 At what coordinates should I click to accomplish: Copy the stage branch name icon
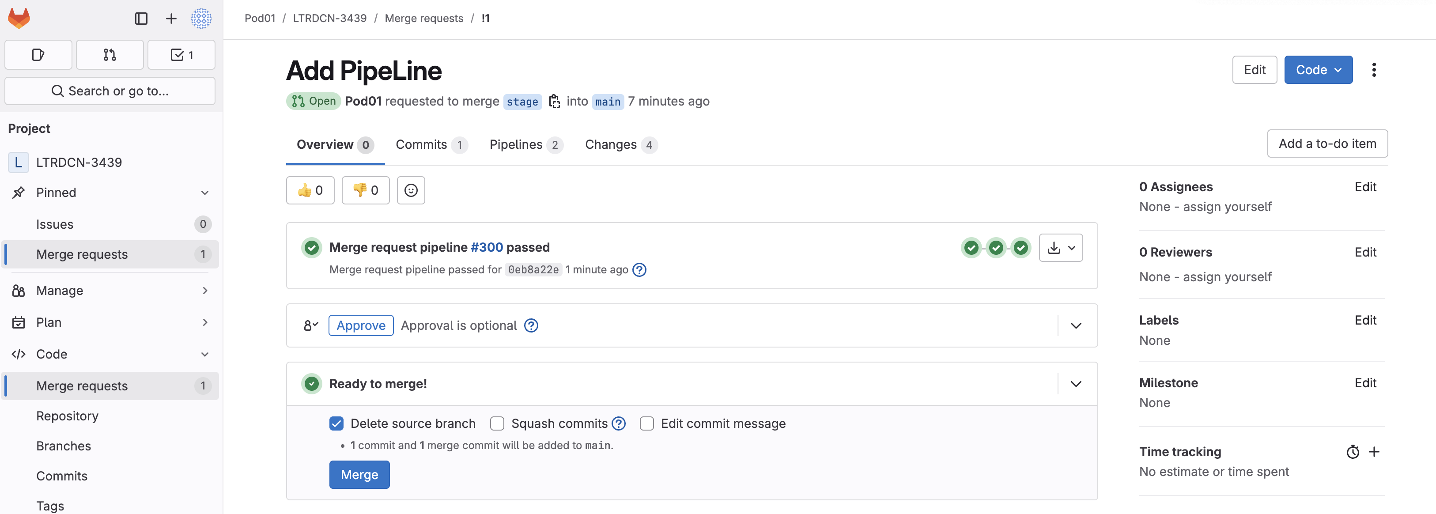554,102
